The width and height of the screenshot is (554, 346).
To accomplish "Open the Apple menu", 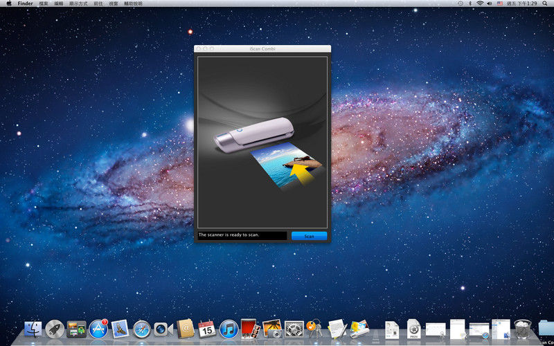I will (9, 3).
